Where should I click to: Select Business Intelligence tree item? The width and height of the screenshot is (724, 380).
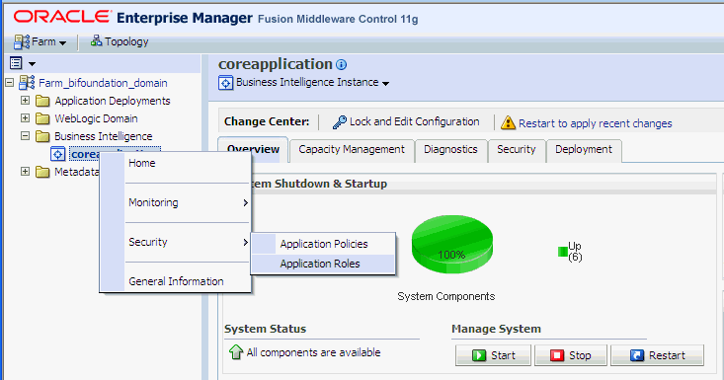click(103, 136)
